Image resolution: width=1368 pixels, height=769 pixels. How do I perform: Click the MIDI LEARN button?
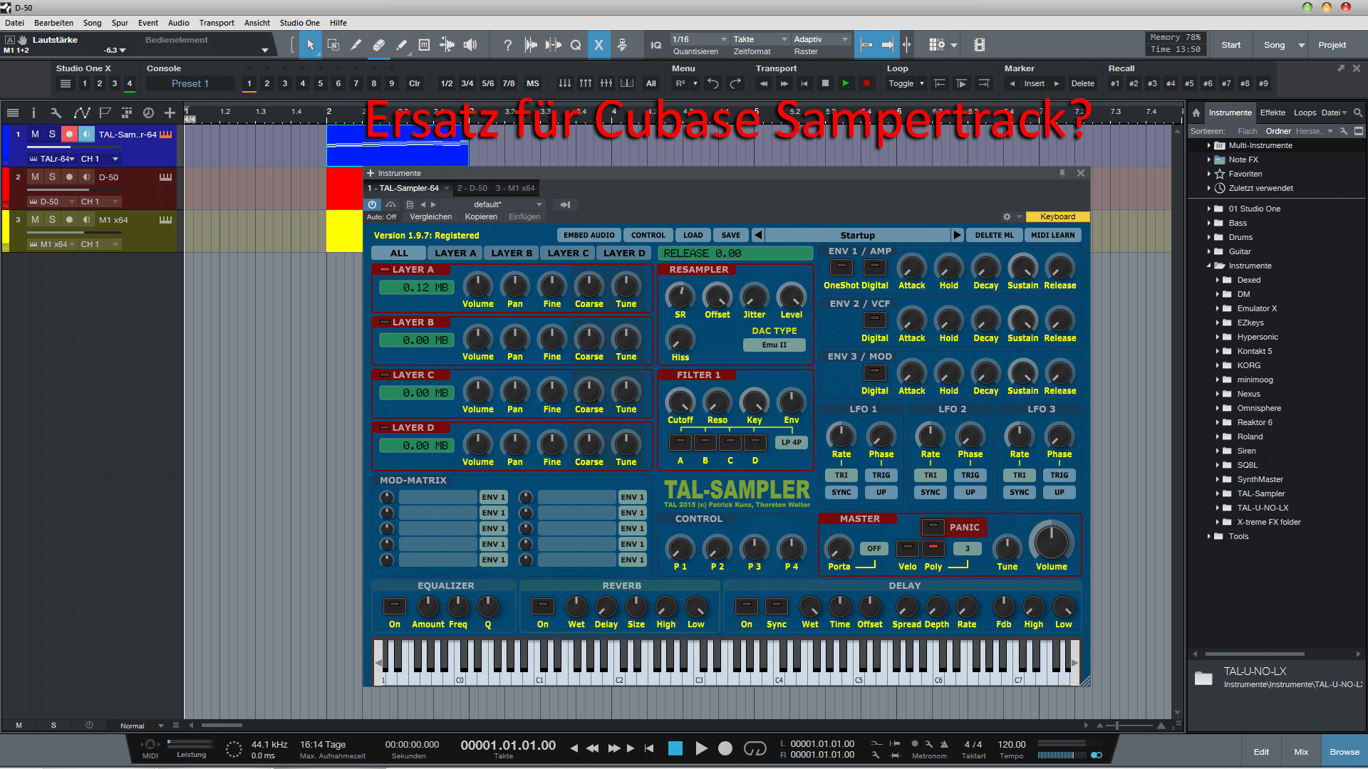pyautogui.click(x=1052, y=235)
